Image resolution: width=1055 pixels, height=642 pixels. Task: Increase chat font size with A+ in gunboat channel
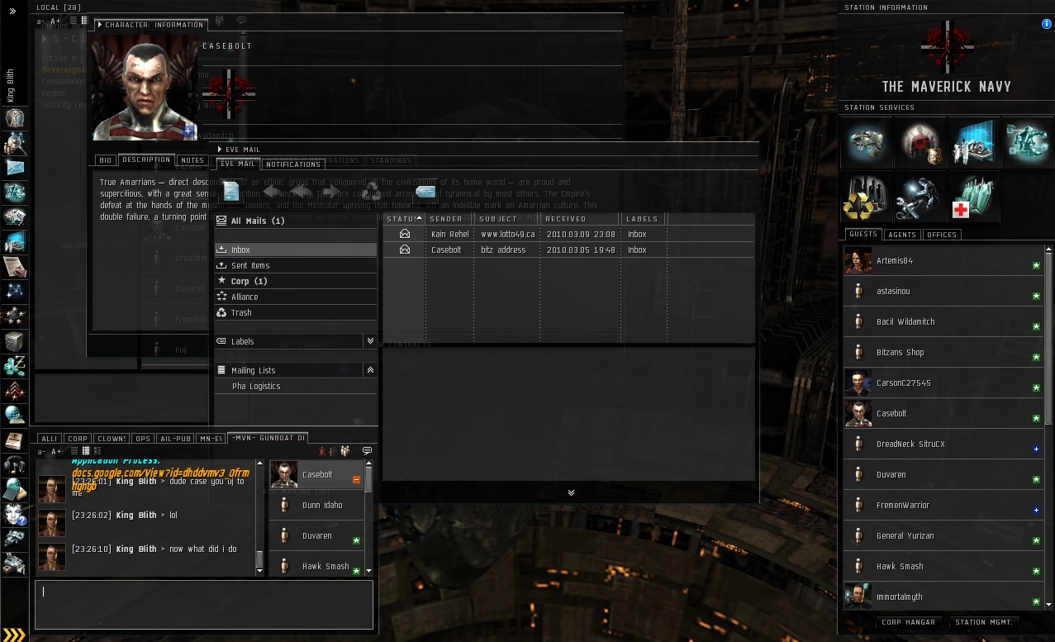[x=56, y=452]
